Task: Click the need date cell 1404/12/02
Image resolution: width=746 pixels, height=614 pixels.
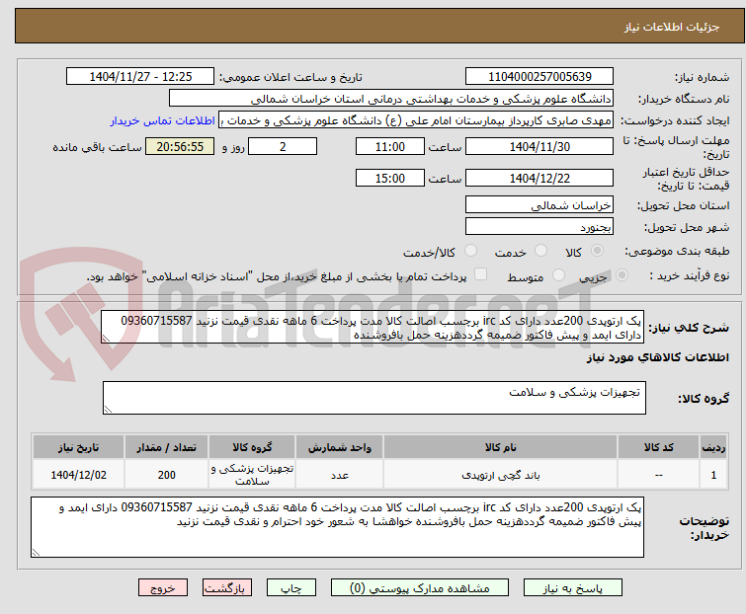Action: (78, 474)
